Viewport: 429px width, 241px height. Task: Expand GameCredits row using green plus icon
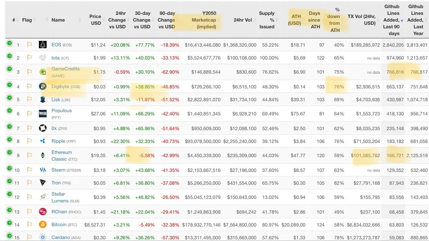(9, 70)
